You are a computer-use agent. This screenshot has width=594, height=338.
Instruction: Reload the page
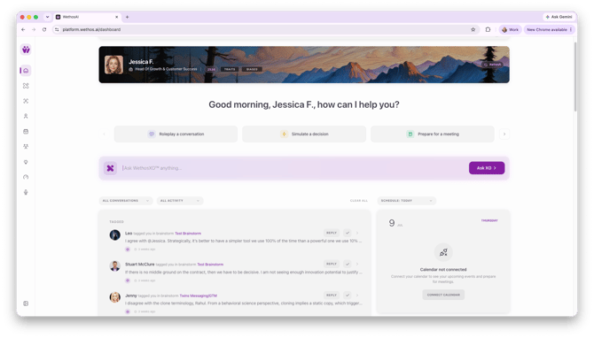point(44,29)
